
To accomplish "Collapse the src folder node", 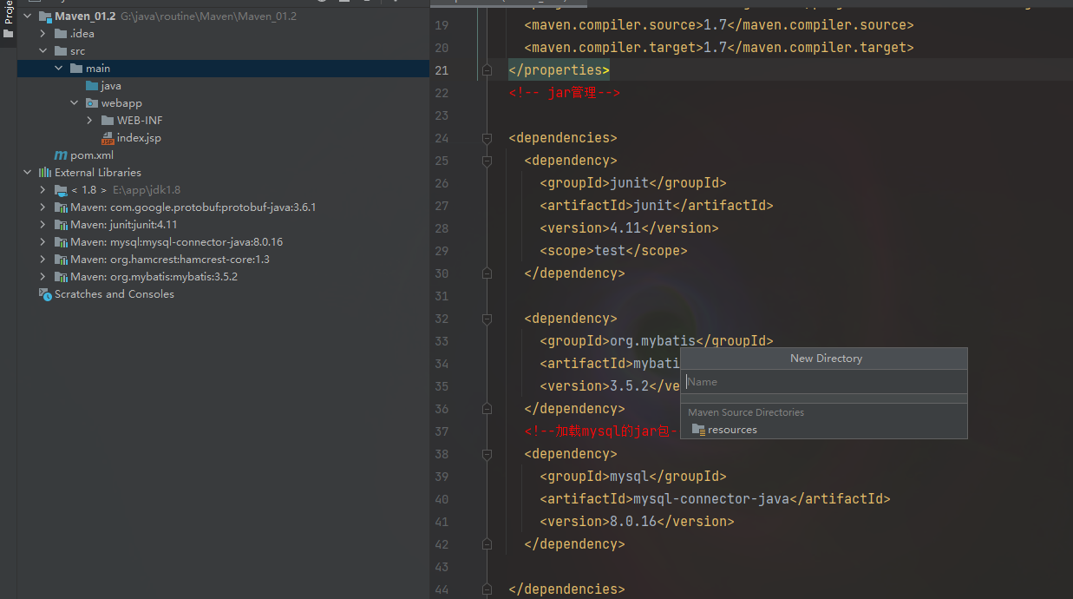I will (x=43, y=51).
